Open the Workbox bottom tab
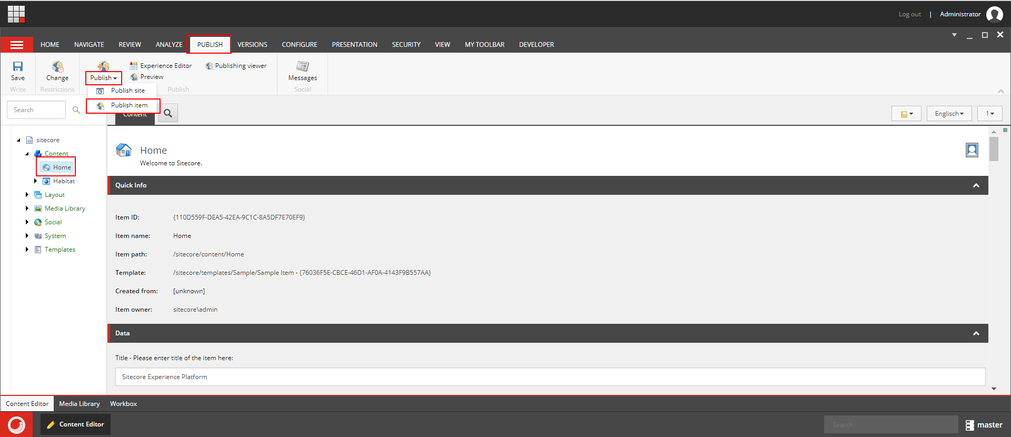 123,404
